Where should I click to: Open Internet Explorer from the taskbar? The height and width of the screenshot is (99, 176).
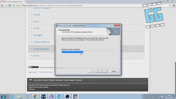12,97
